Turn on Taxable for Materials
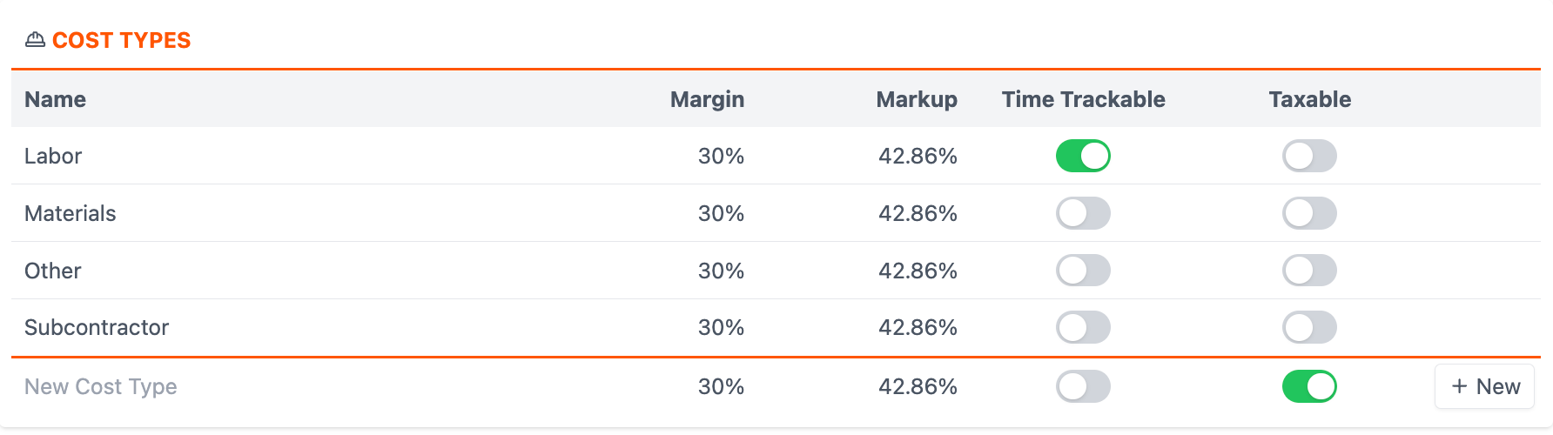This screenshot has height=435, width=1553. click(x=1309, y=213)
